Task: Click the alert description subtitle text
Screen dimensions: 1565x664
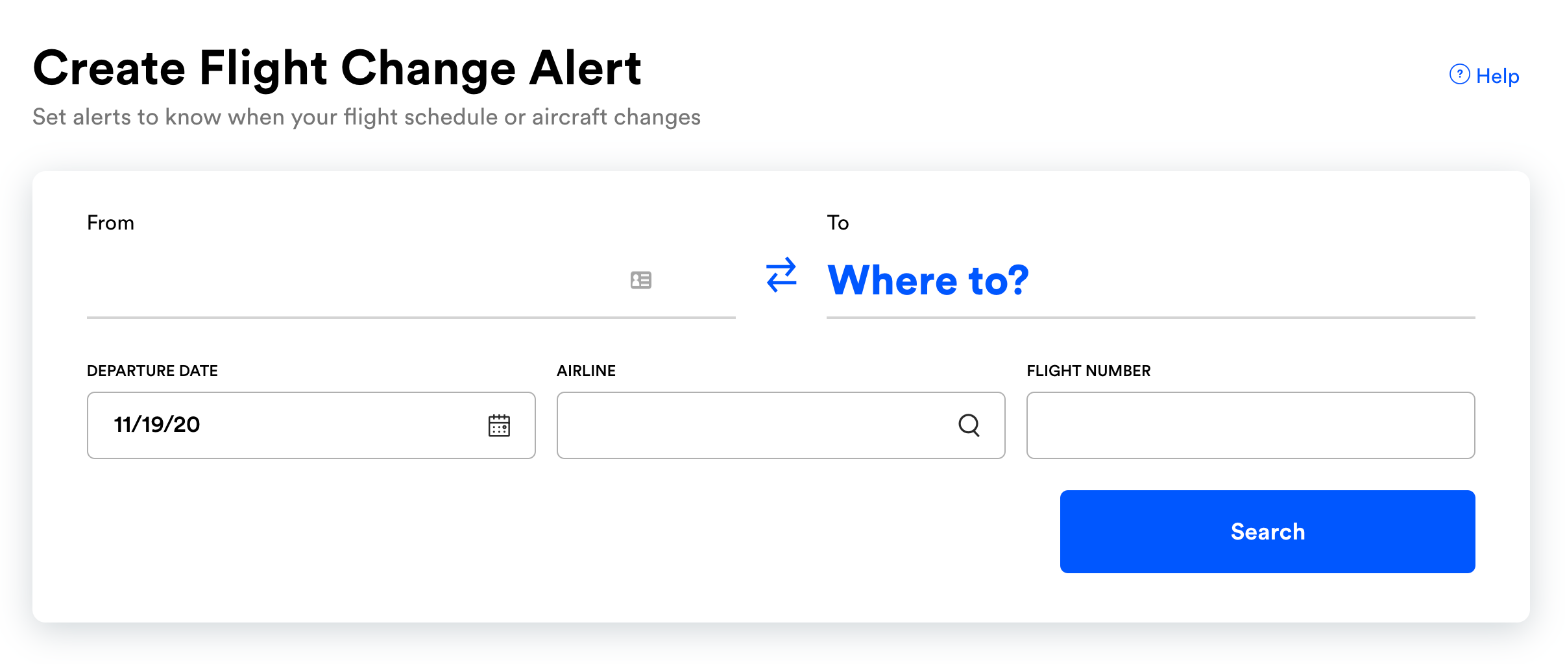Action: click(367, 117)
